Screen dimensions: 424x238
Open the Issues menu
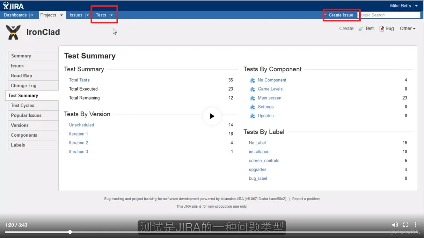pyautogui.click(x=76, y=15)
